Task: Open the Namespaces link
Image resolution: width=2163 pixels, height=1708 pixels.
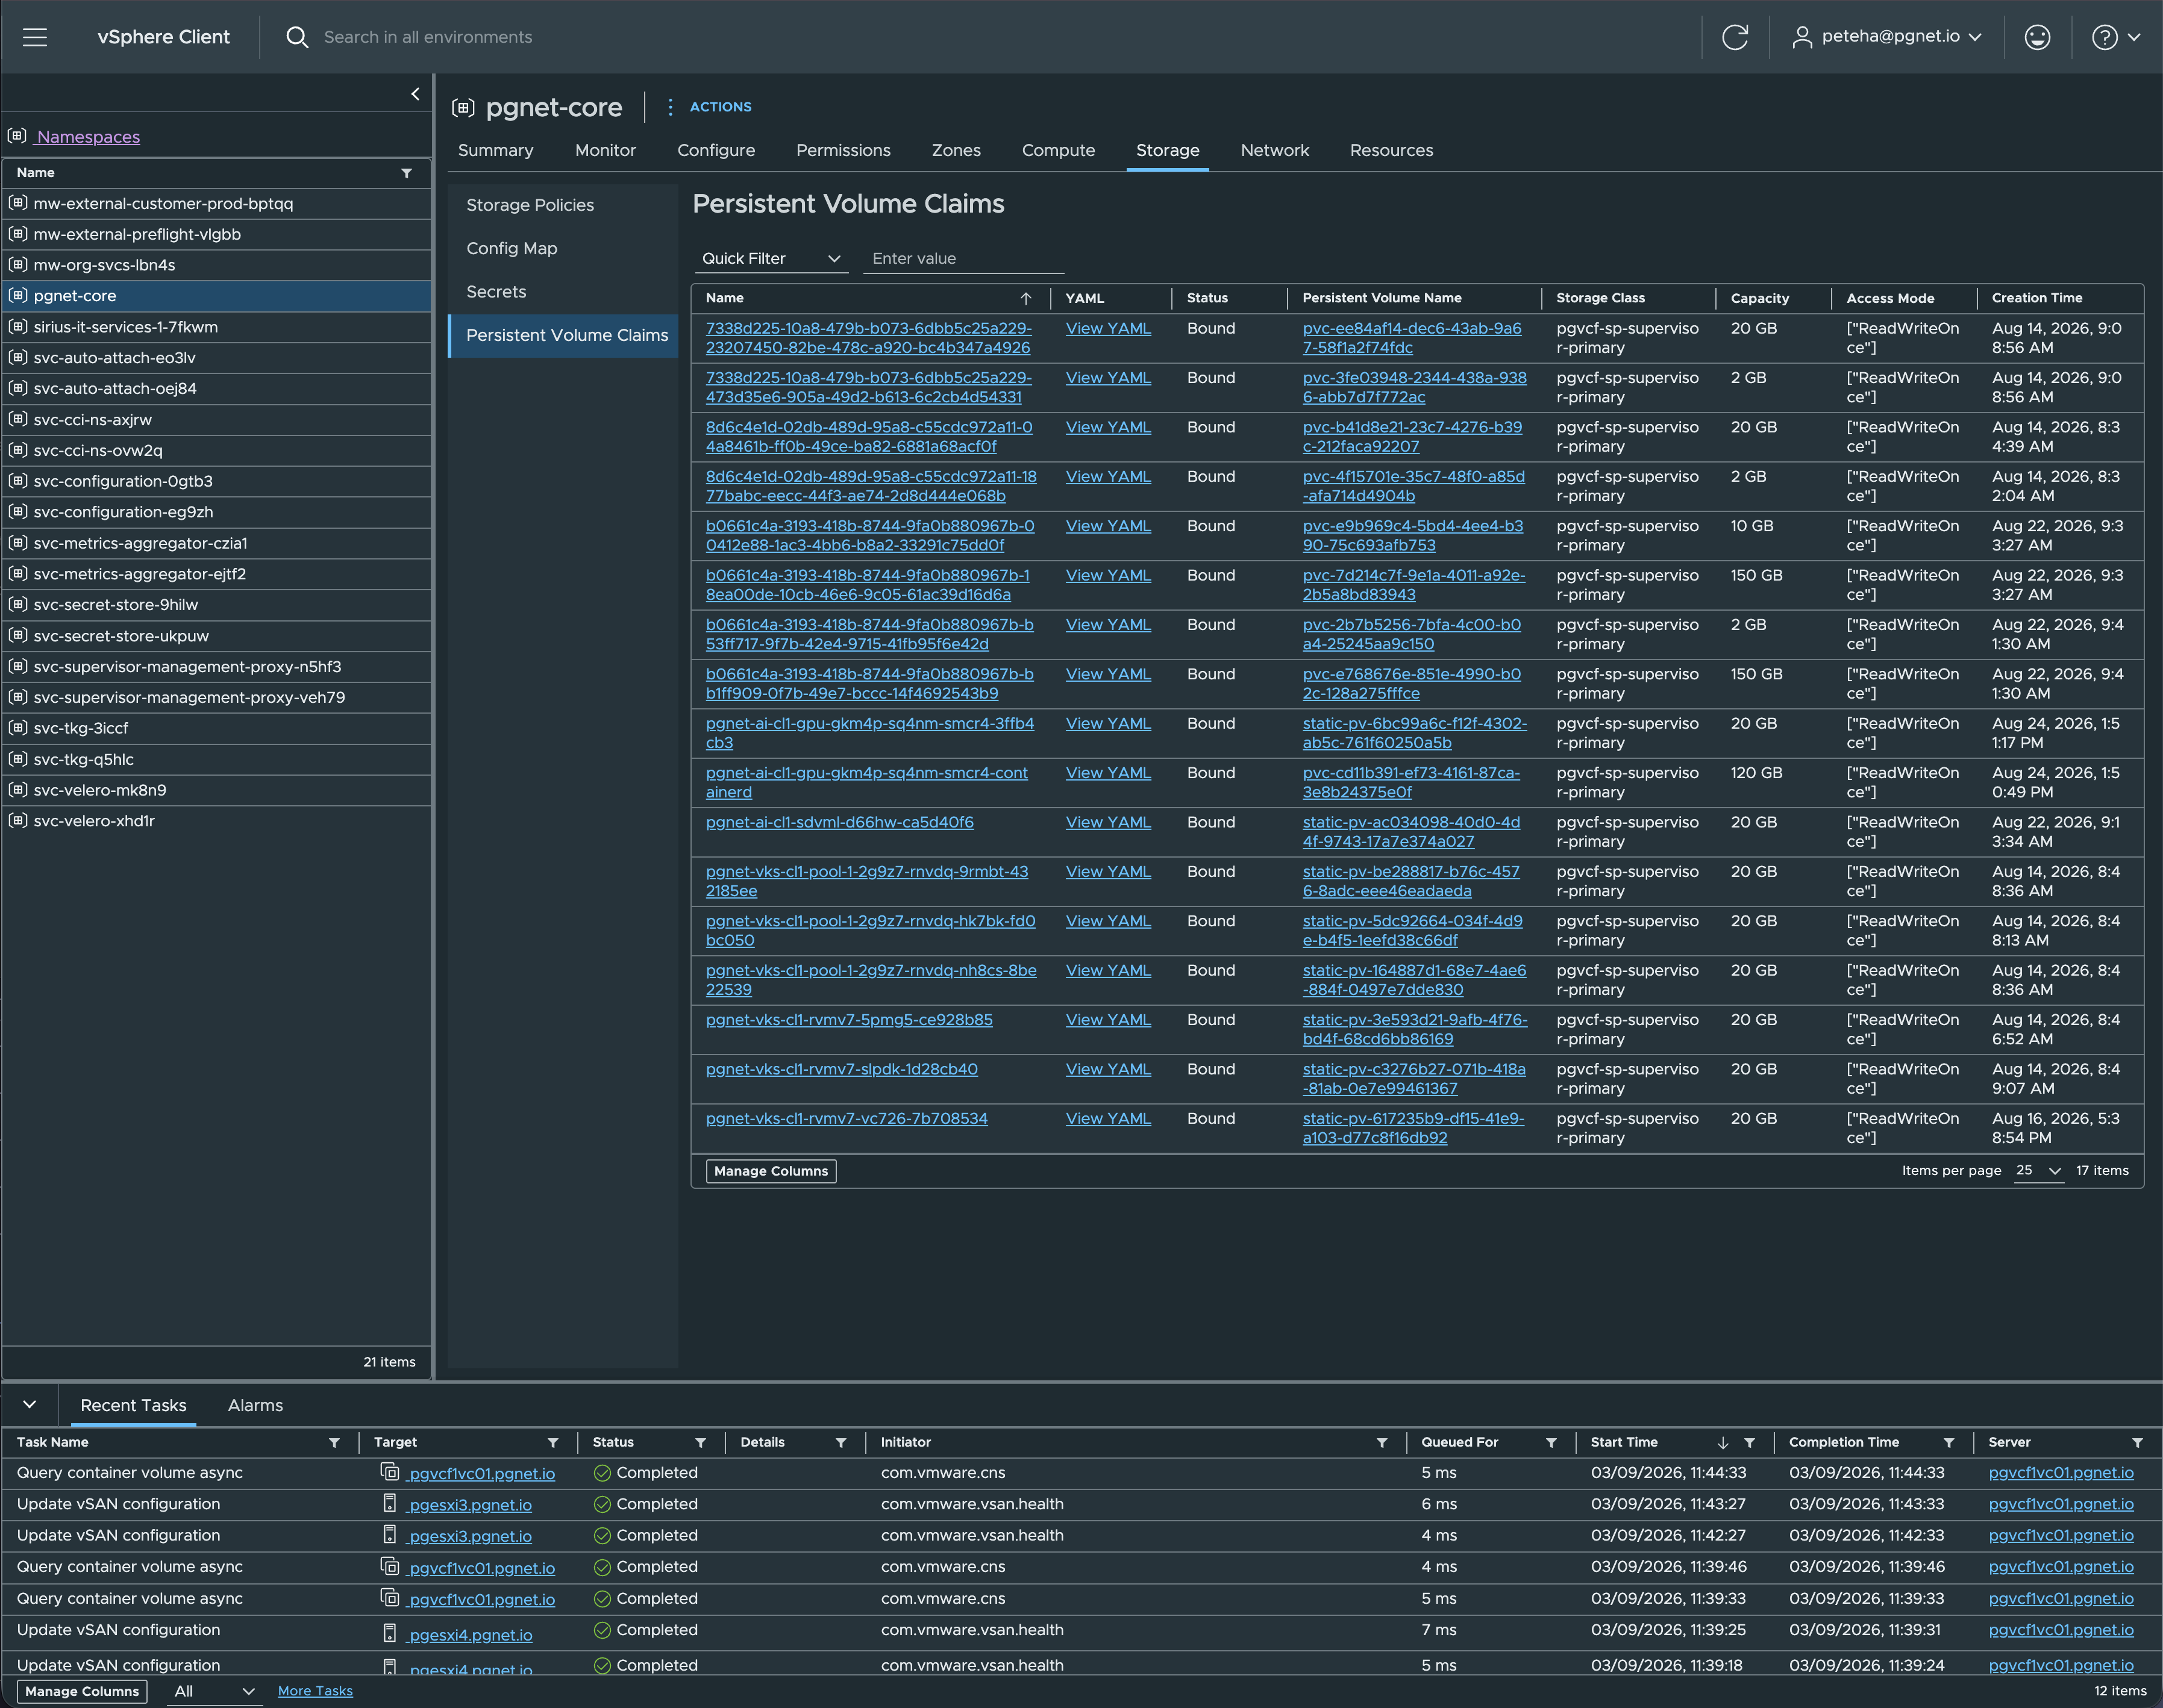Action: 88,137
